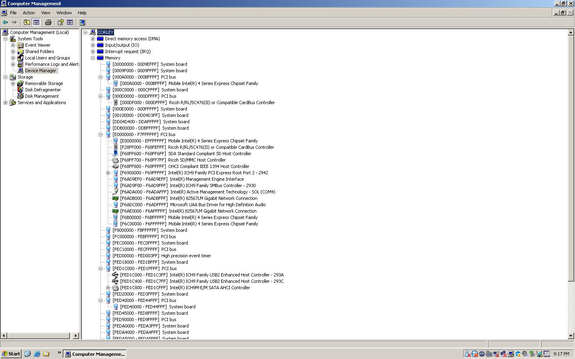Click the Up One Level folder icon
Screen dimensions: 575x359
(27, 22)
